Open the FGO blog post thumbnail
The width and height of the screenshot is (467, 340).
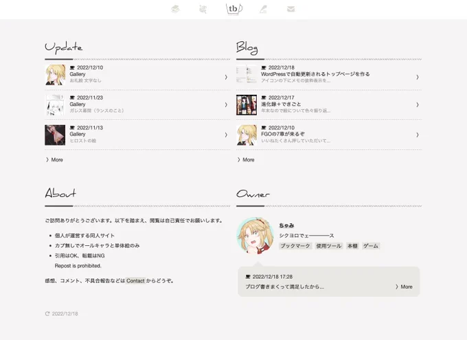[247, 135]
